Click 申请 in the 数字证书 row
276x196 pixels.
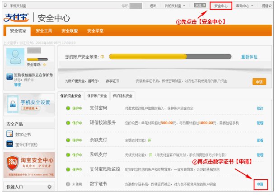pos(260,184)
